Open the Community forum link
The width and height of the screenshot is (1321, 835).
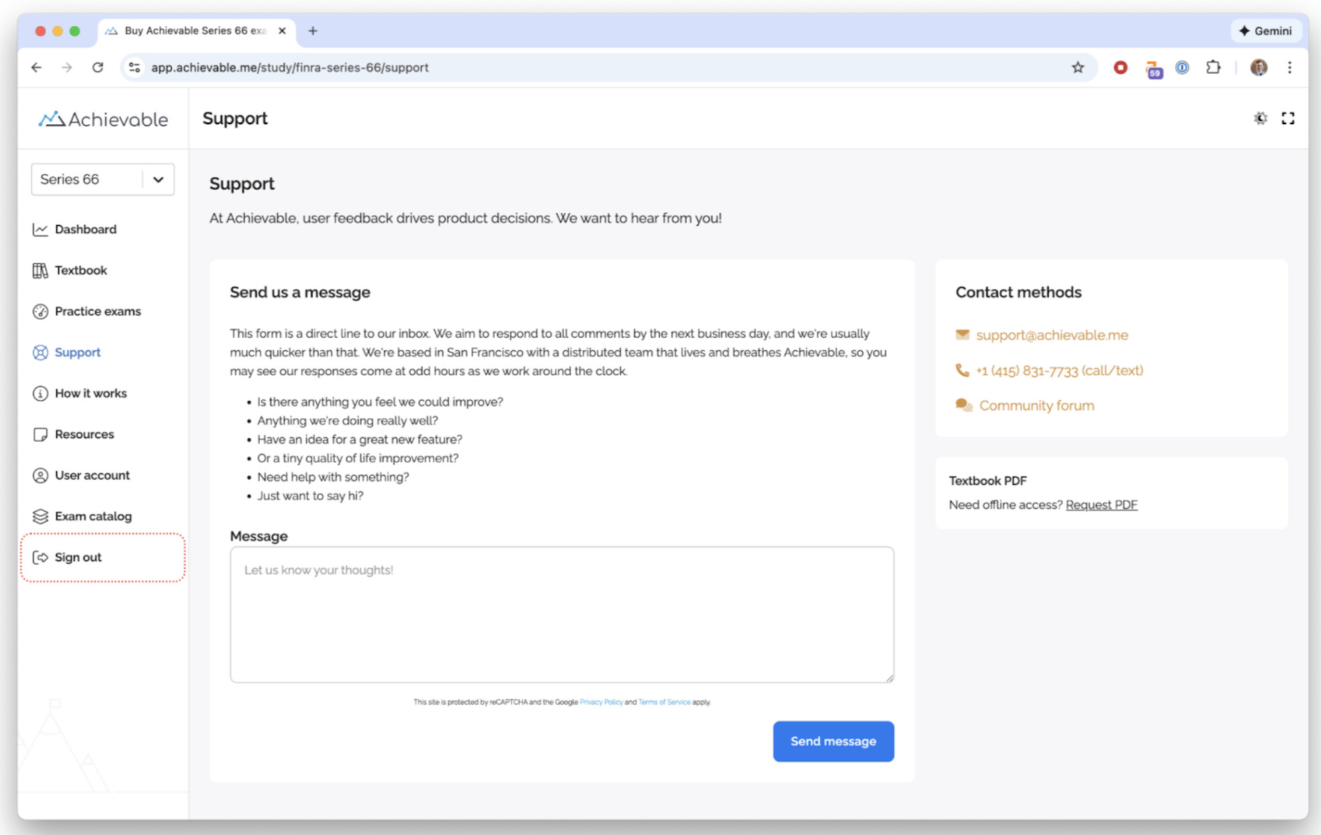coord(1036,405)
